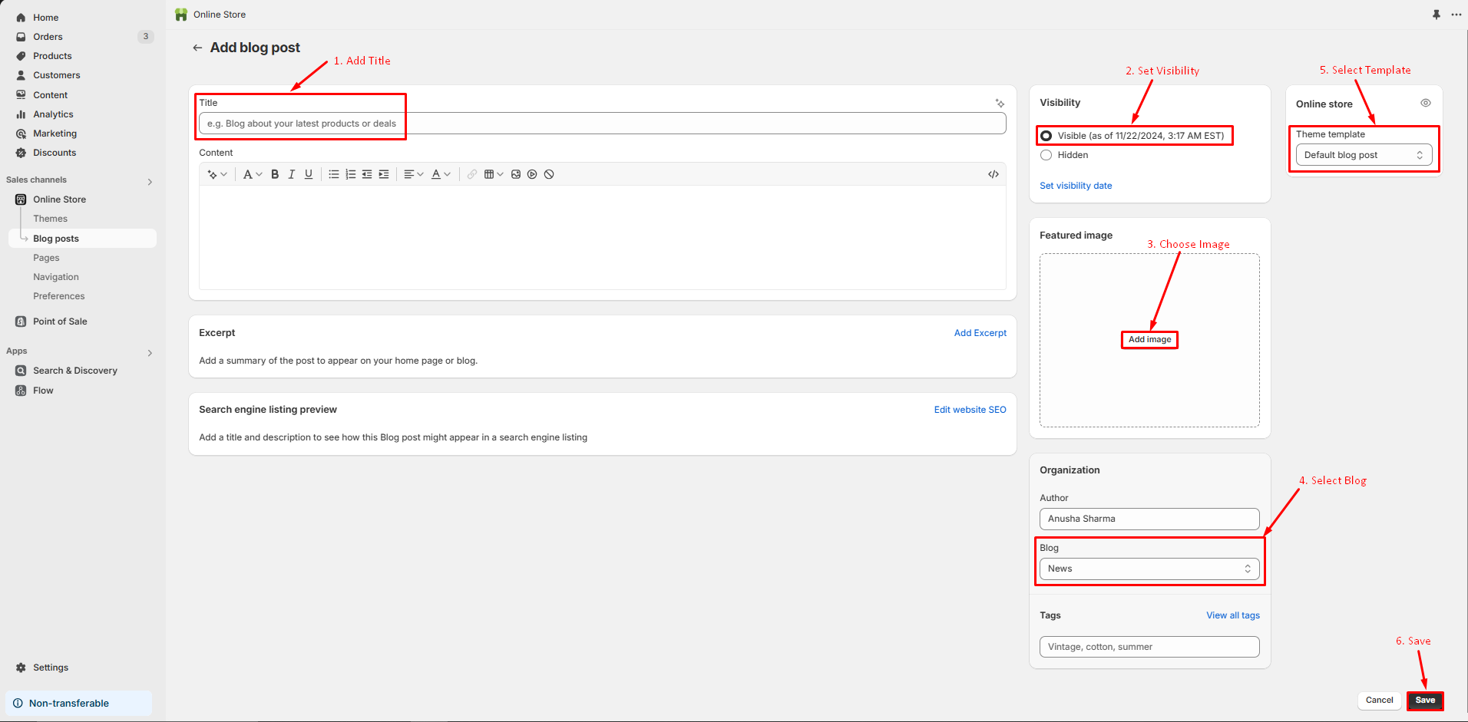Viewport: 1468px width, 722px height.
Task: Pin the Online Store app
Action: [x=1437, y=15]
